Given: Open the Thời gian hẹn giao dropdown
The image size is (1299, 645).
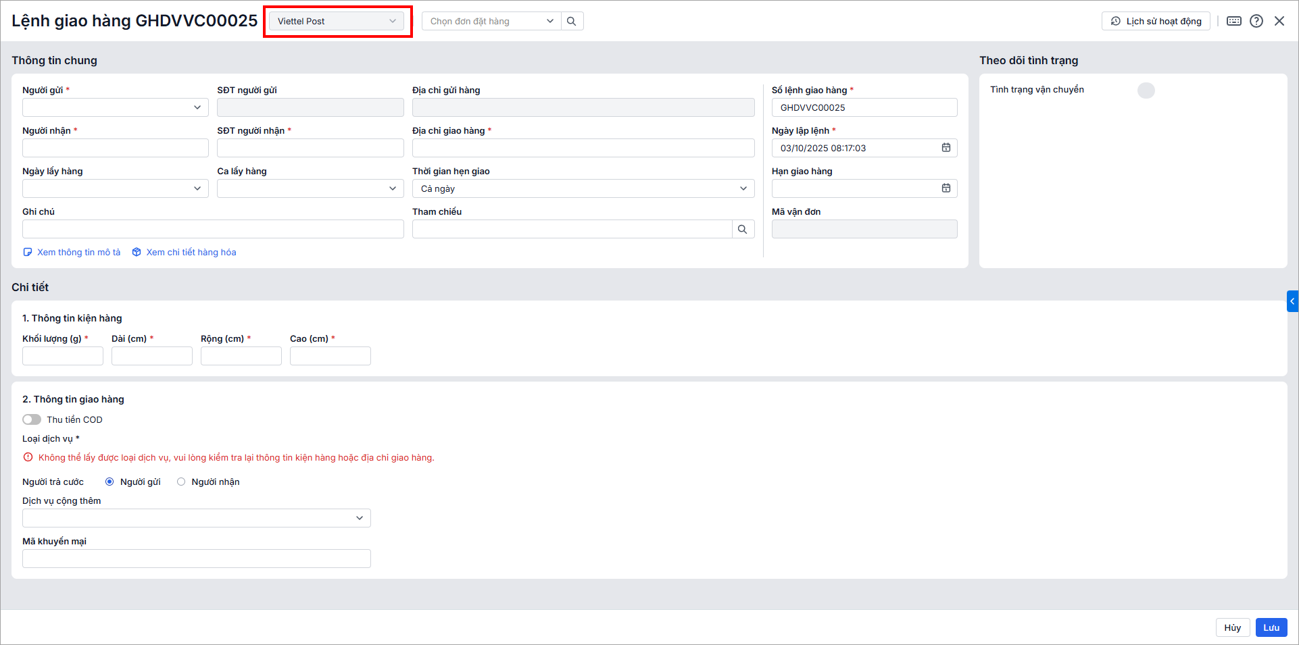Looking at the screenshot, I should click(583, 188).
